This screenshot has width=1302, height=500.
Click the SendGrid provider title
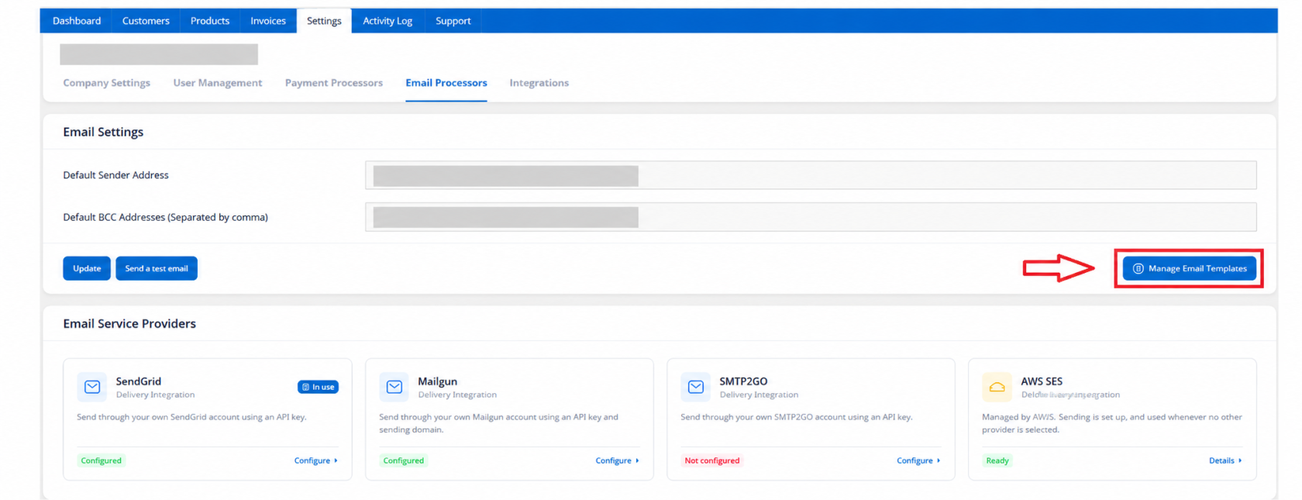(139, 381)
